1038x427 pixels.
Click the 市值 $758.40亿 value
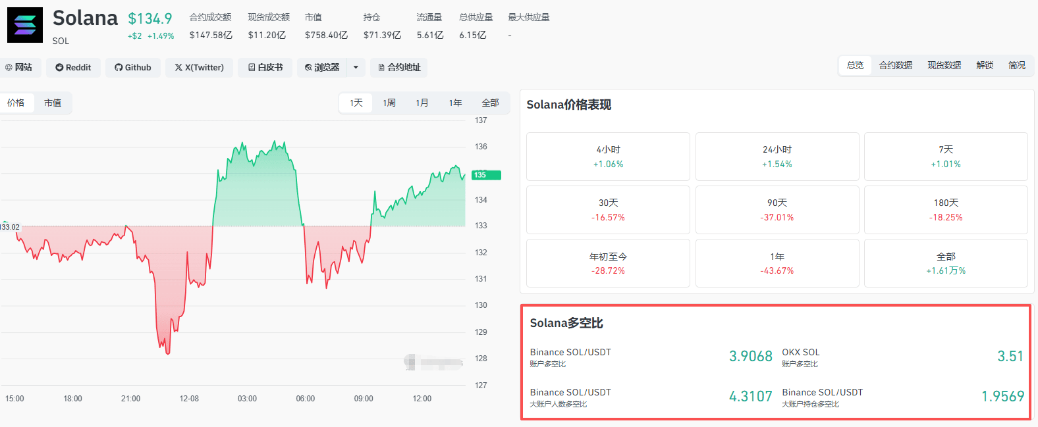pyautogui.click(x=326, y=35)
